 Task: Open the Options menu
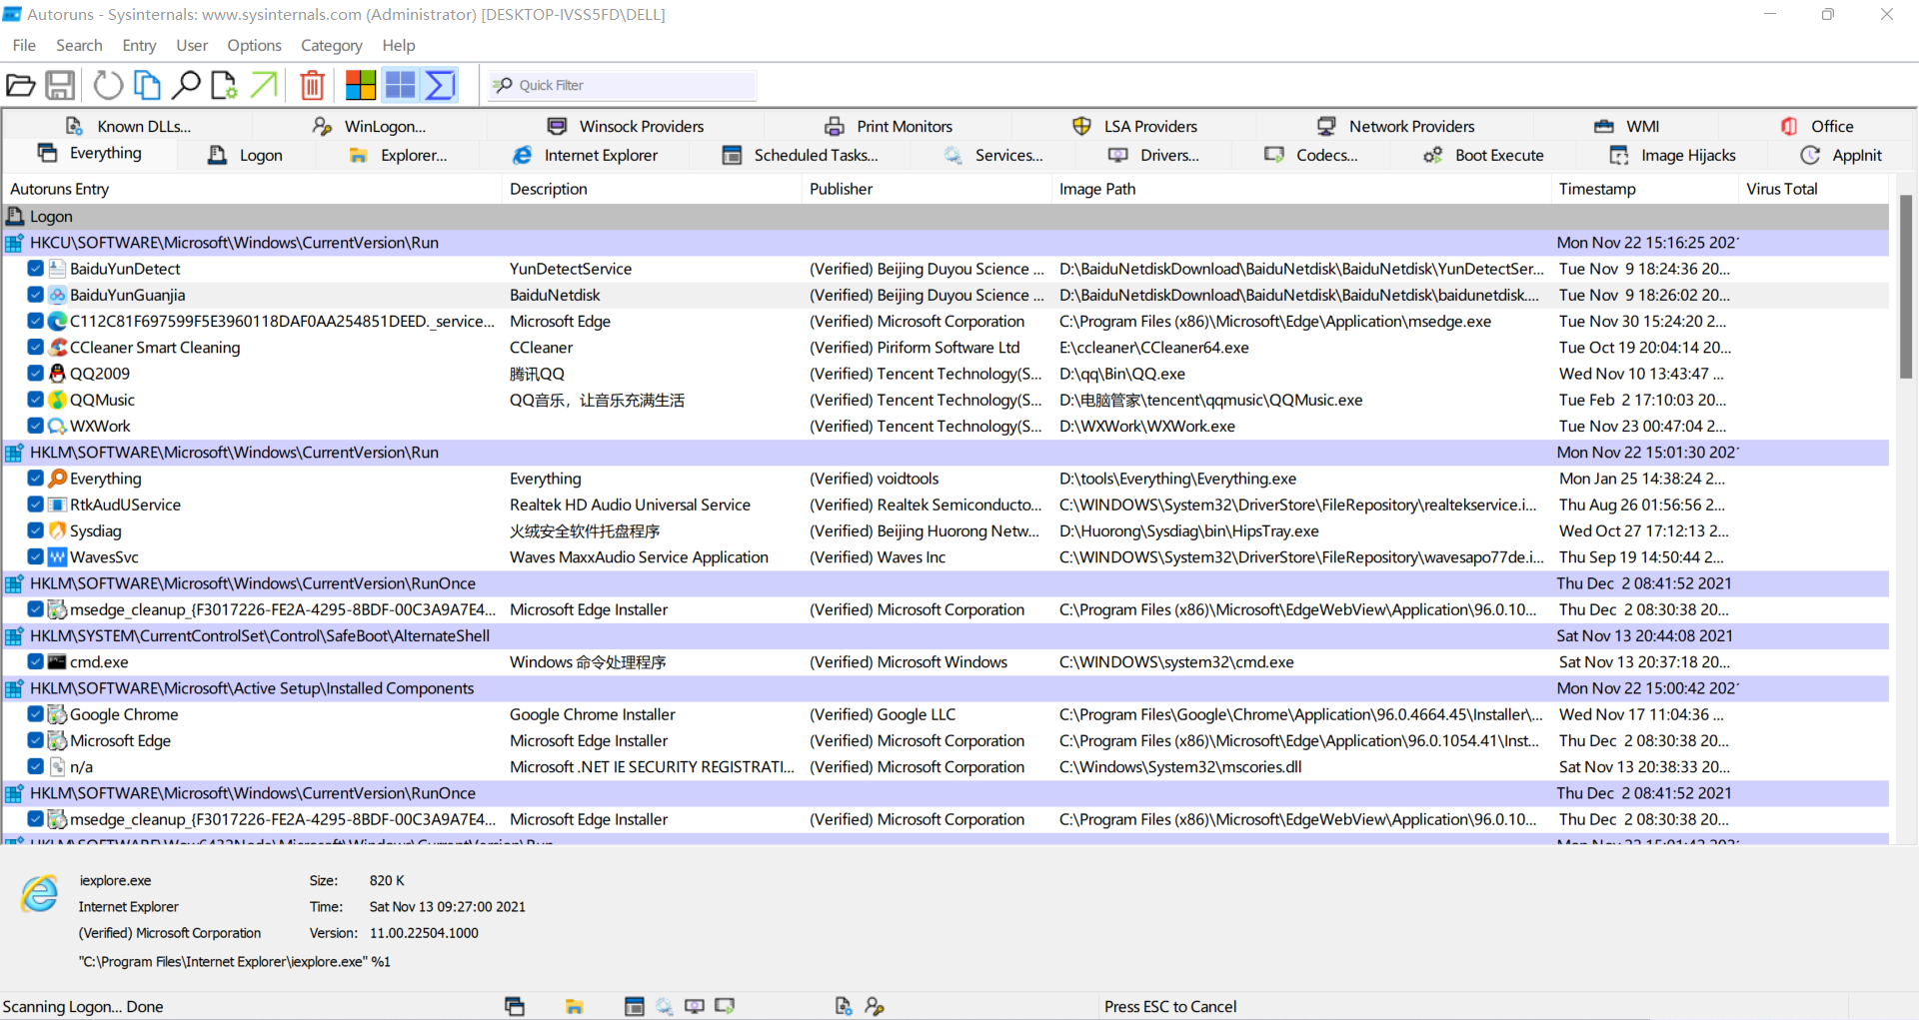254,45
